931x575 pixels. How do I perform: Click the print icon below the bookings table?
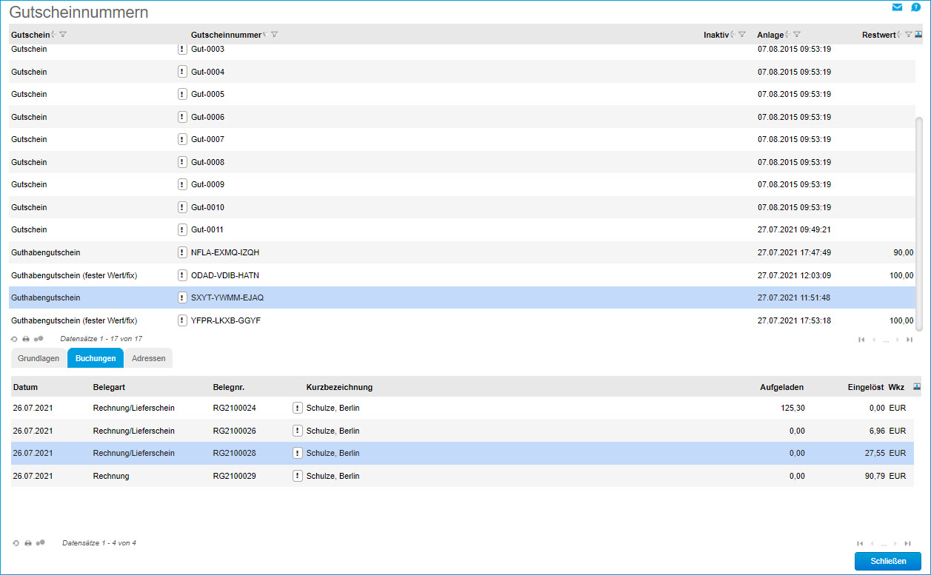click(x=28, y=543)
